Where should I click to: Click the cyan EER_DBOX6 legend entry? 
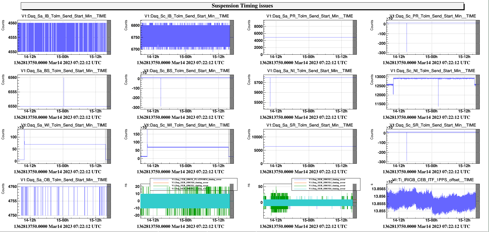click(x=327, y=189)
